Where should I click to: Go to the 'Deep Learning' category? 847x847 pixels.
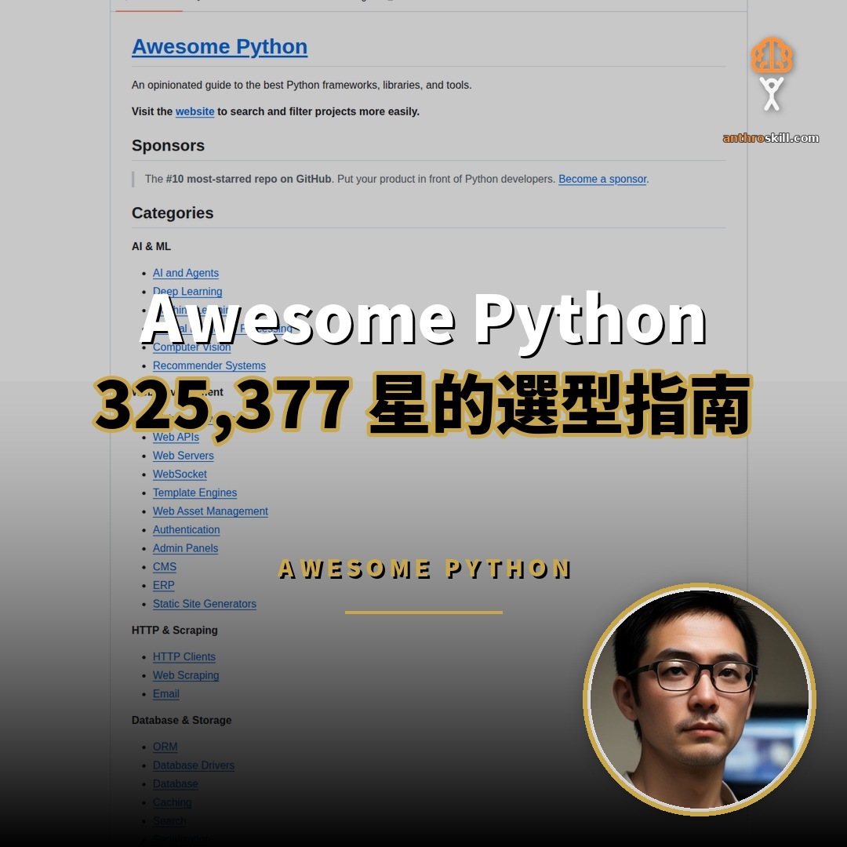[x=187, y=291]
